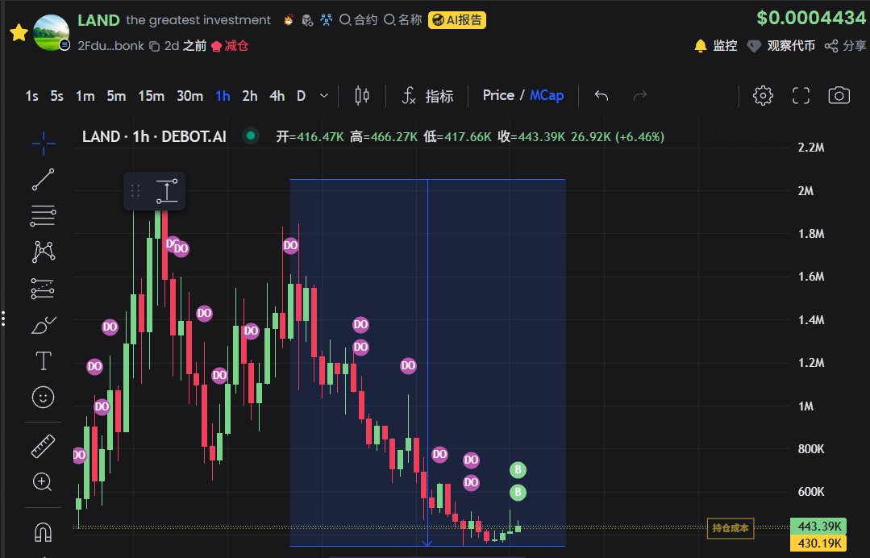Open 指标 indicators menu
Image resolution: width=870 pixels, height=558 pixels.
427,96
